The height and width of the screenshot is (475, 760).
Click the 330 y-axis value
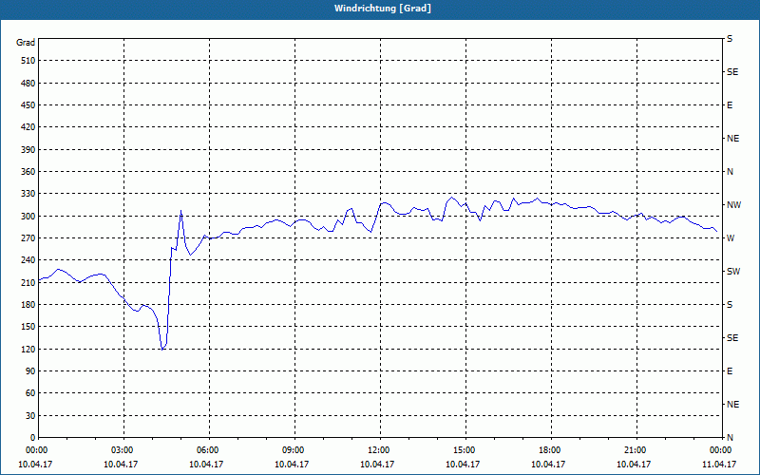pos(28,194)
